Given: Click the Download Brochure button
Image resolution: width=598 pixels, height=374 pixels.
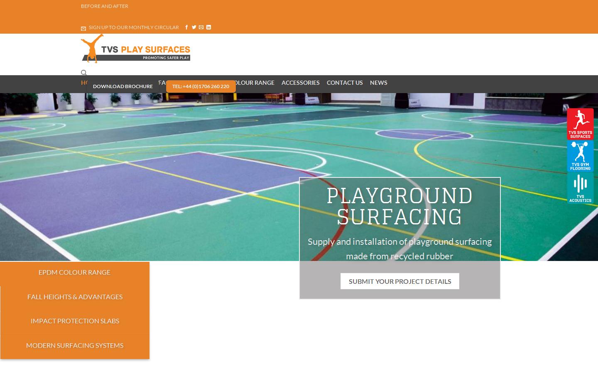Looking at the screenshot, I should click(x=123, y=86).
